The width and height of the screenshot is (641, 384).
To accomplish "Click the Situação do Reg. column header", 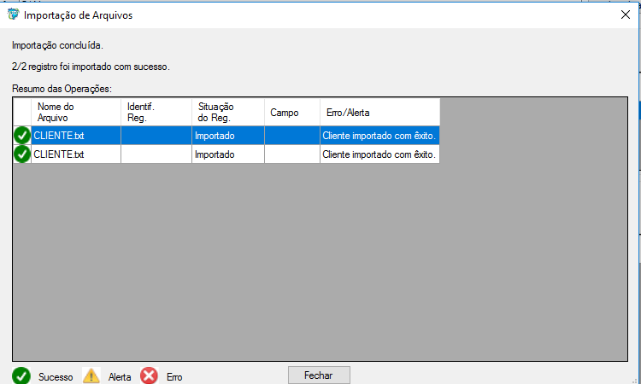I will [x=228, y=113].
